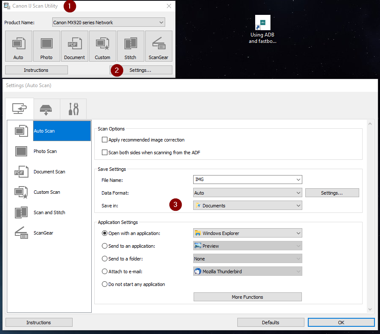This screenshot has width=380, height=334.
Task: Click Settings button in Scan Utility window
Action: [x=141, y=70]
